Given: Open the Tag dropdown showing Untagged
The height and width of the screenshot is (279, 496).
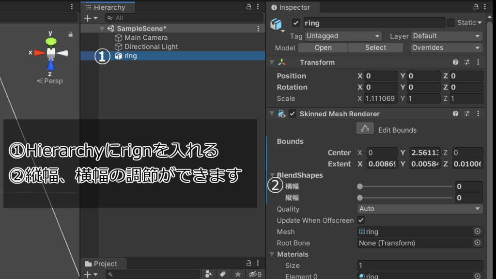Looking at the screenshot, I should 342,36.
